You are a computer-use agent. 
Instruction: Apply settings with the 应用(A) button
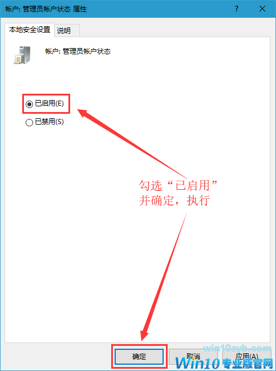[x=247, y=357]
